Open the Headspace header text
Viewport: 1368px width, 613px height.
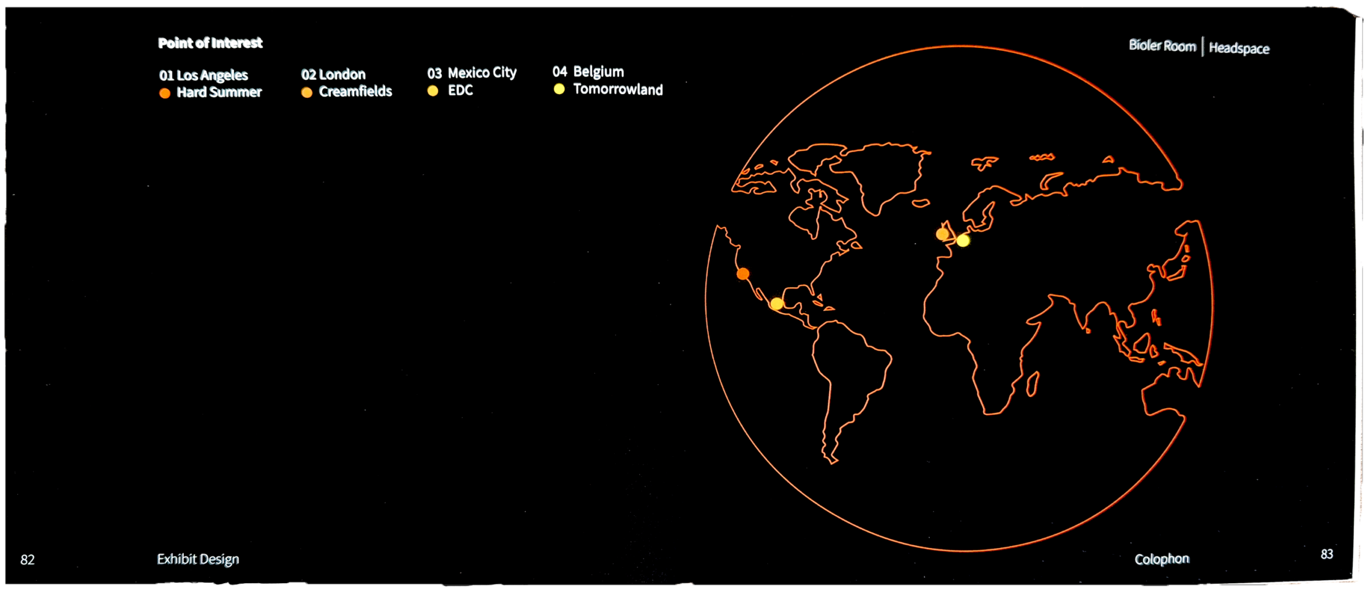click(1239, 48)
